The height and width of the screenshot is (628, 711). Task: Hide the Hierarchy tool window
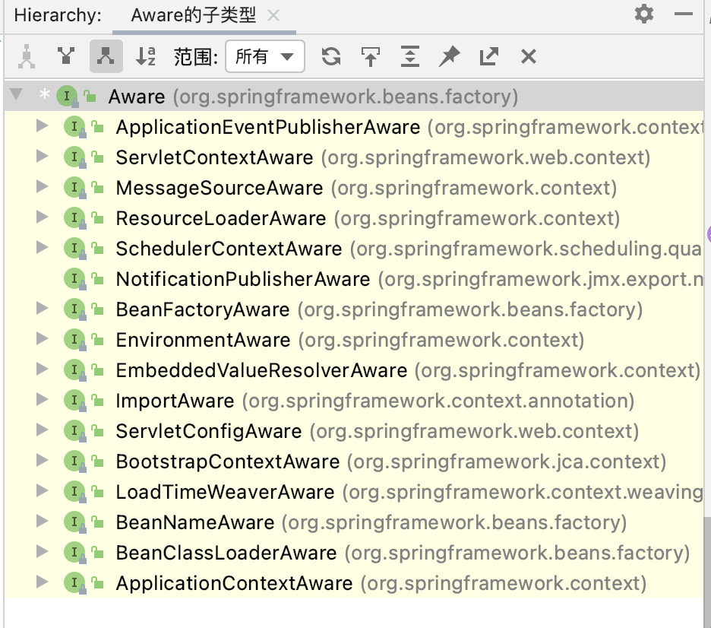point(684,14)
